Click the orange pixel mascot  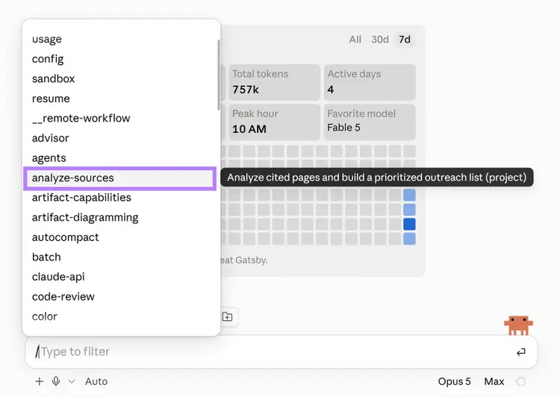tap(518, 325)
